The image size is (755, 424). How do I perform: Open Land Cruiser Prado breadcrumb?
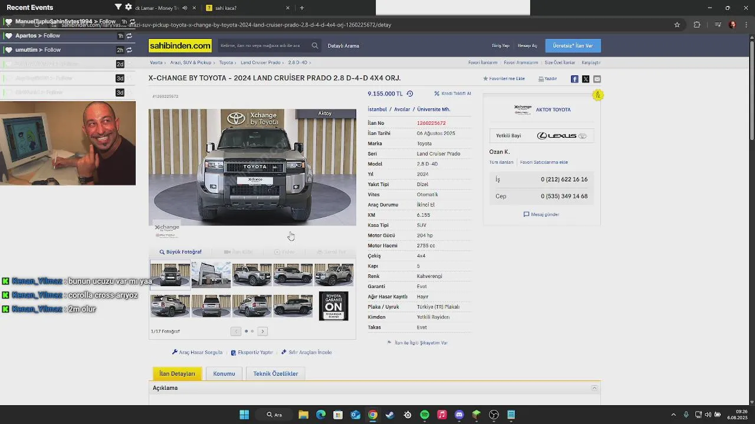pos(260,62)
